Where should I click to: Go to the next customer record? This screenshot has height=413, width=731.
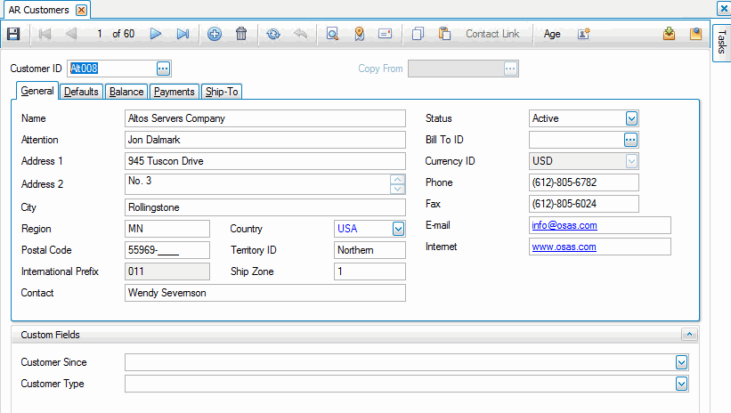156,34
